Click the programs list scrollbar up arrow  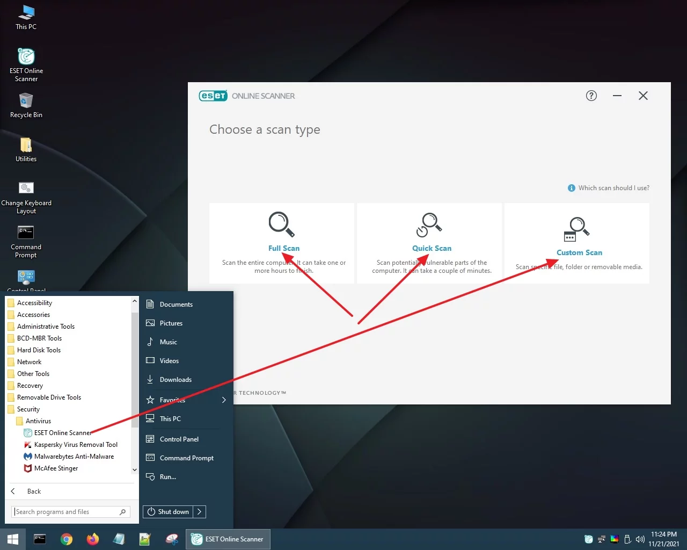135,301
